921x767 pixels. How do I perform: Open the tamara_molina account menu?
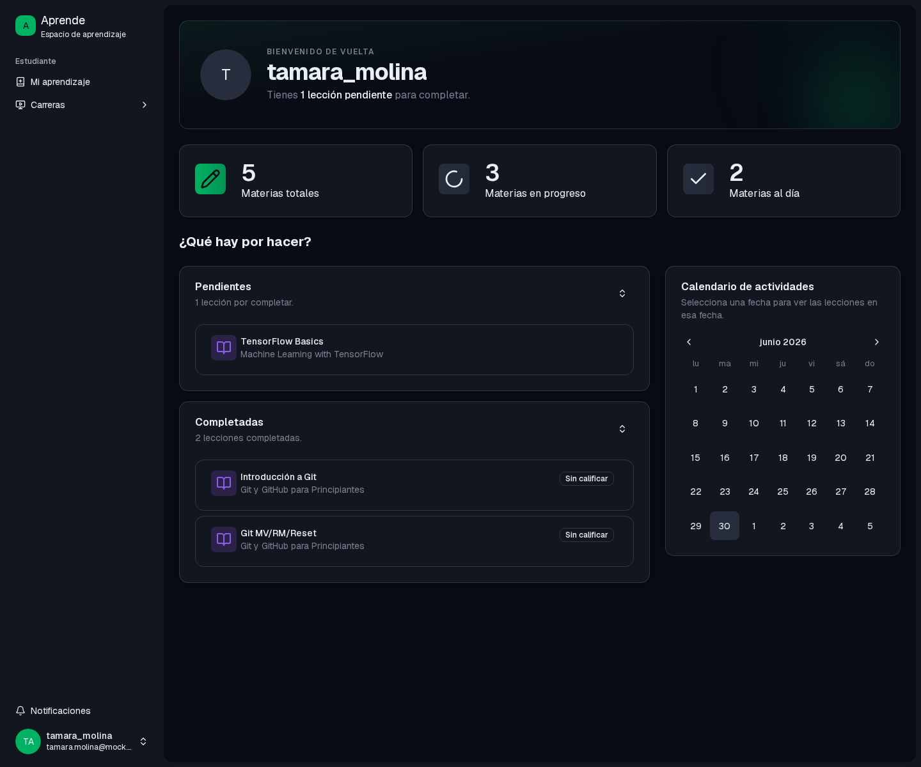82,741
